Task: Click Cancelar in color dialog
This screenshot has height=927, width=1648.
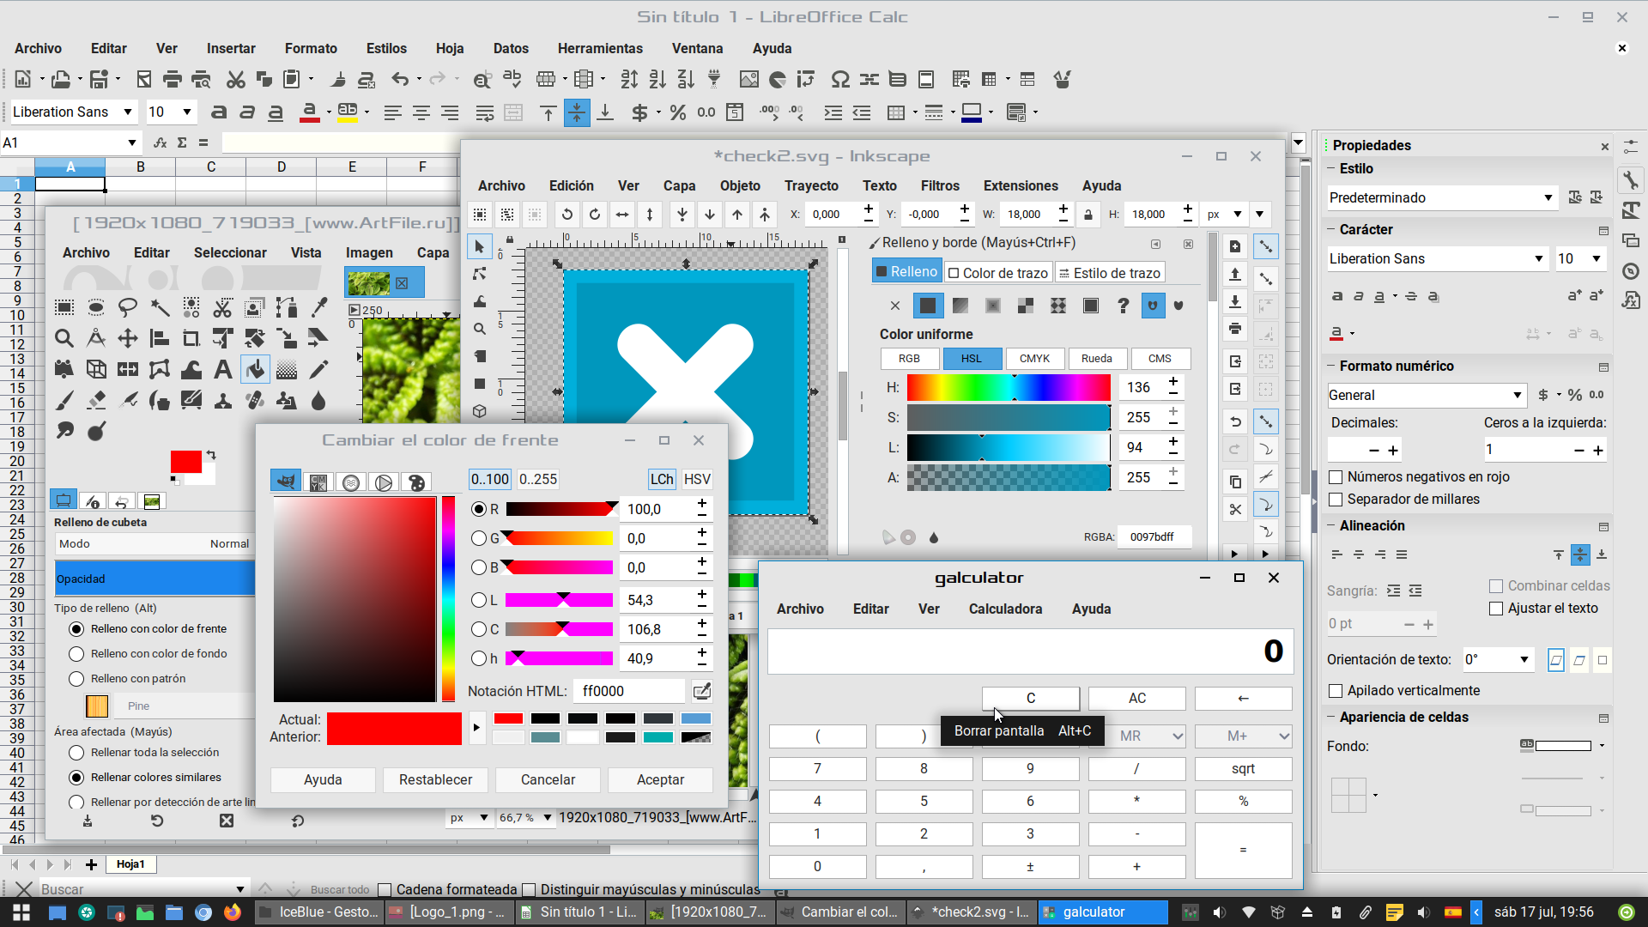Action: [548, 779]
